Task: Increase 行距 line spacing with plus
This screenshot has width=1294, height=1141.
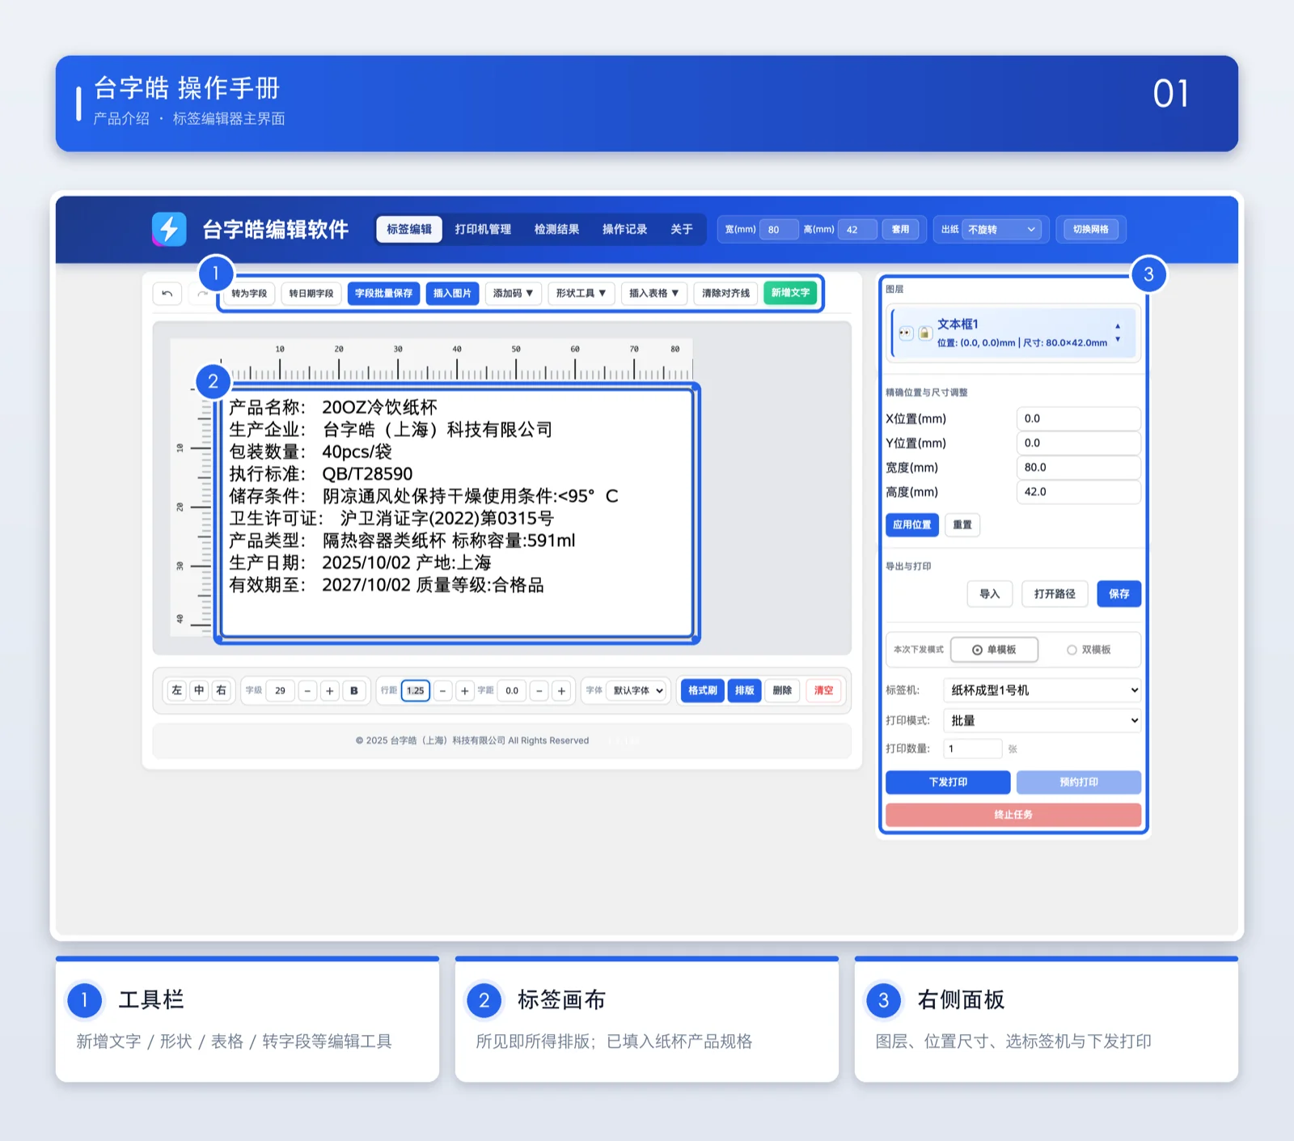Action: click(x=465, y=691)
